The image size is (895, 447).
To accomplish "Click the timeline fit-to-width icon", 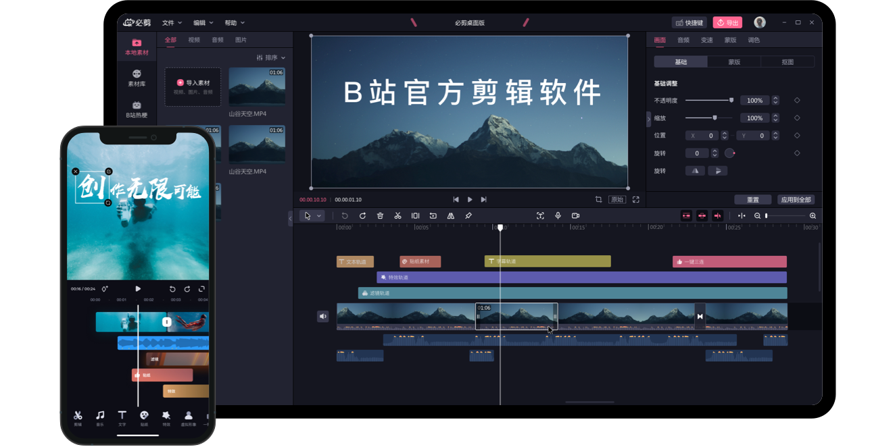I will click(742, 216).
